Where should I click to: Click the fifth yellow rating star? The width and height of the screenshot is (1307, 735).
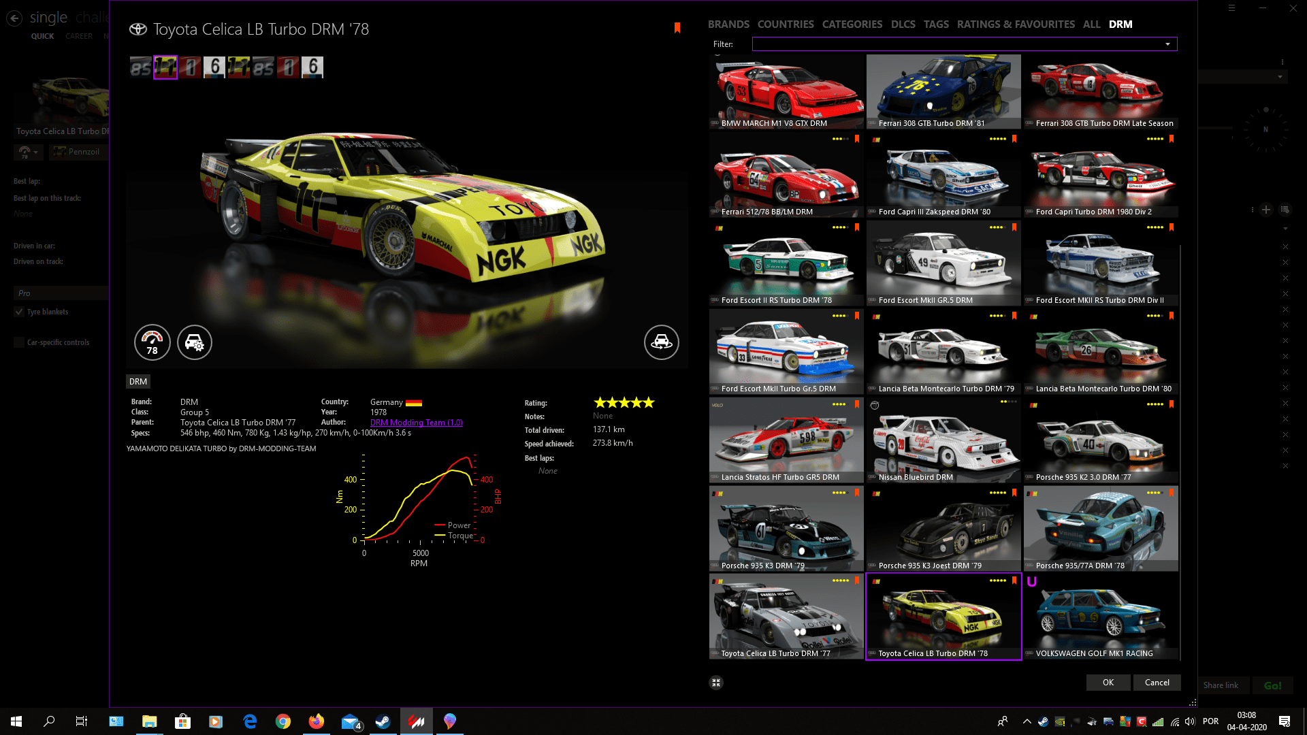tap(649, 402)
